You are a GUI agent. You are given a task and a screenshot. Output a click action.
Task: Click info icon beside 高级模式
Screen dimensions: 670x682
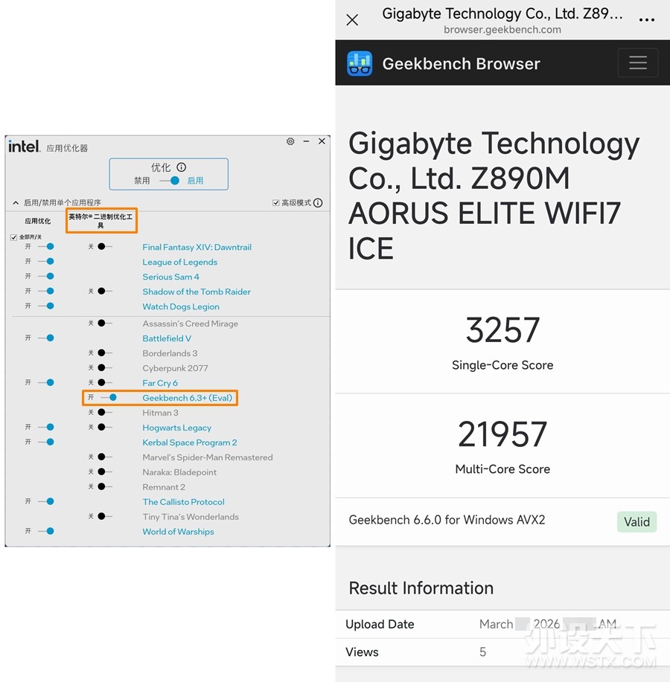pos(318,203)
